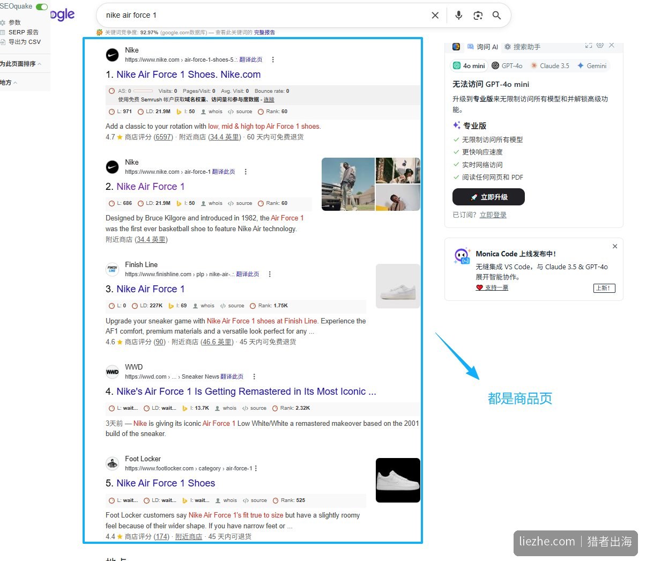Click the Foot Locker favicon icon
This screenshot has height=561, width=646.
[112, 463]
